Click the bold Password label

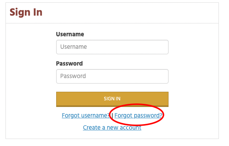[x=69, y=63]
